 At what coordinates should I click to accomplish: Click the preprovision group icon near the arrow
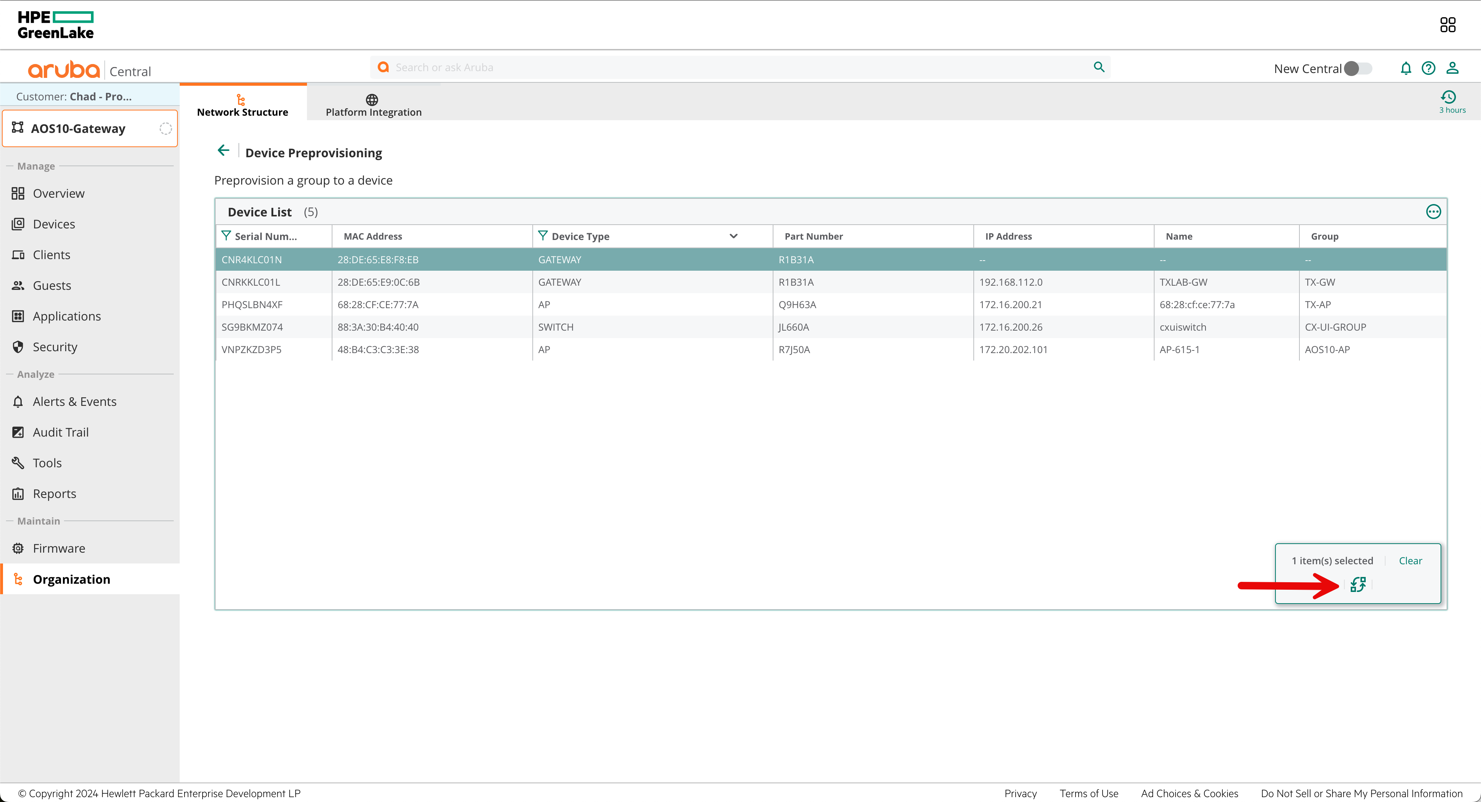pyautogui.click(x=1359, y=584)
